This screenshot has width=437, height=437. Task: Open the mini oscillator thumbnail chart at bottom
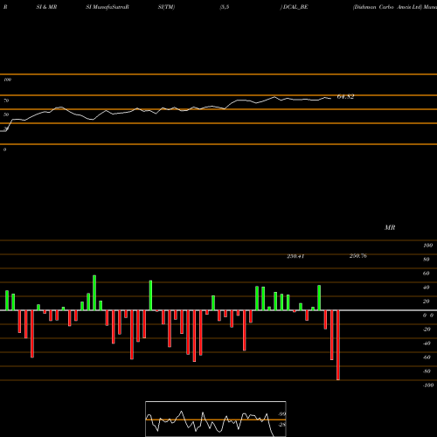[x=216, y=419]
